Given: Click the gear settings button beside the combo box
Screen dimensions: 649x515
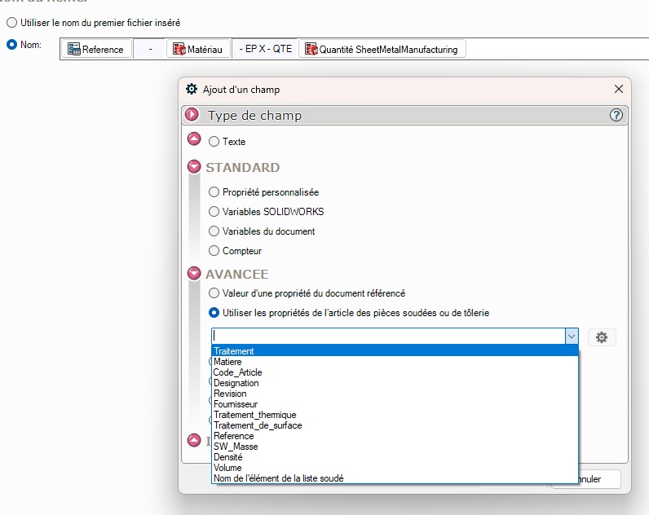Looking at the screenshot, I should pos(602,337).
